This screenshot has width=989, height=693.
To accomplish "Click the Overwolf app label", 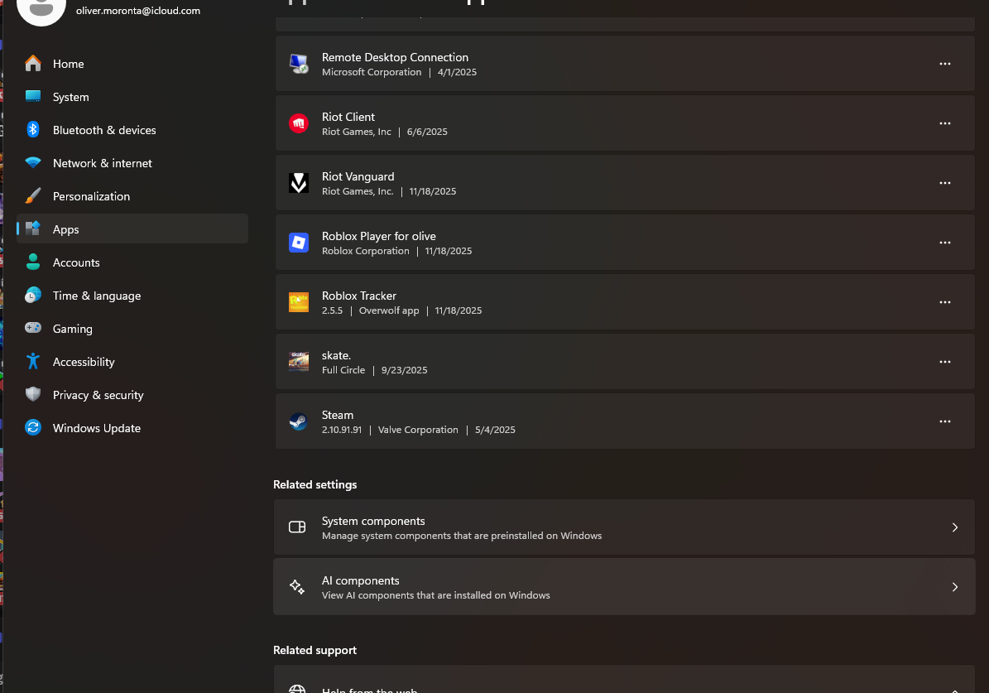I will pos(388,310).
